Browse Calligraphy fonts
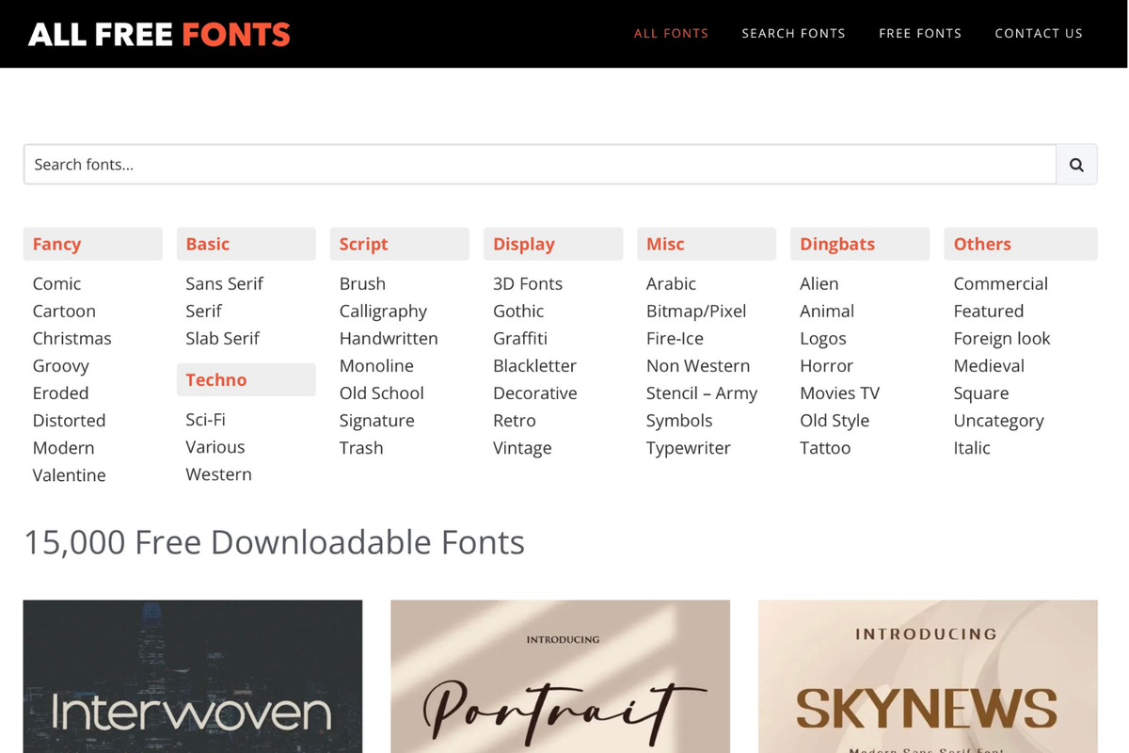Screen dimensions: 1129x753 tap(383, 311)
